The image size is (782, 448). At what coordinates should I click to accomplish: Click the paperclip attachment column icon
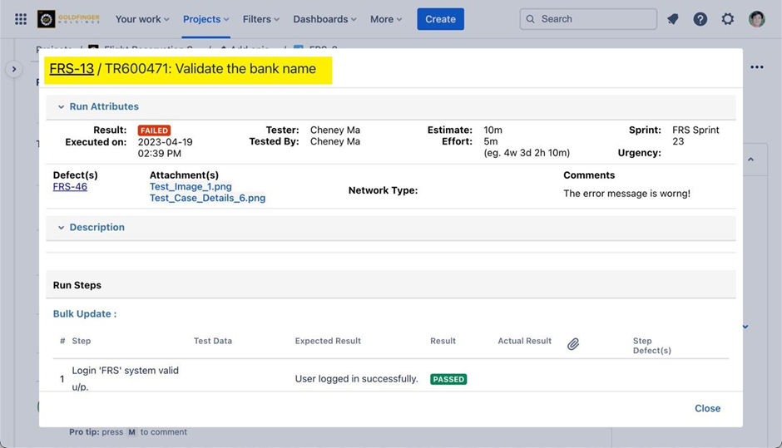(573, 344)
